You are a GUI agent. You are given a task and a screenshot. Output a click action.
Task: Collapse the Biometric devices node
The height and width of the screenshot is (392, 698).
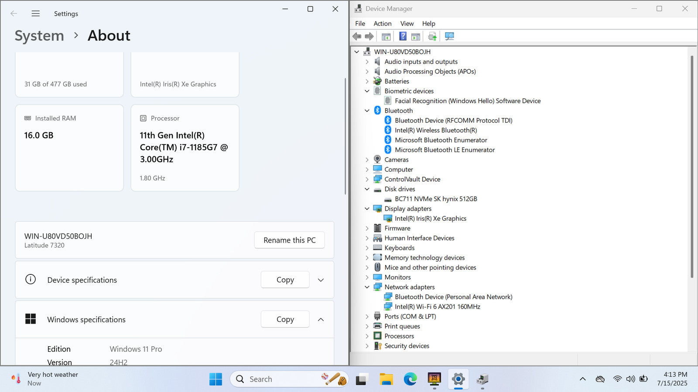[x=367, y=91]
